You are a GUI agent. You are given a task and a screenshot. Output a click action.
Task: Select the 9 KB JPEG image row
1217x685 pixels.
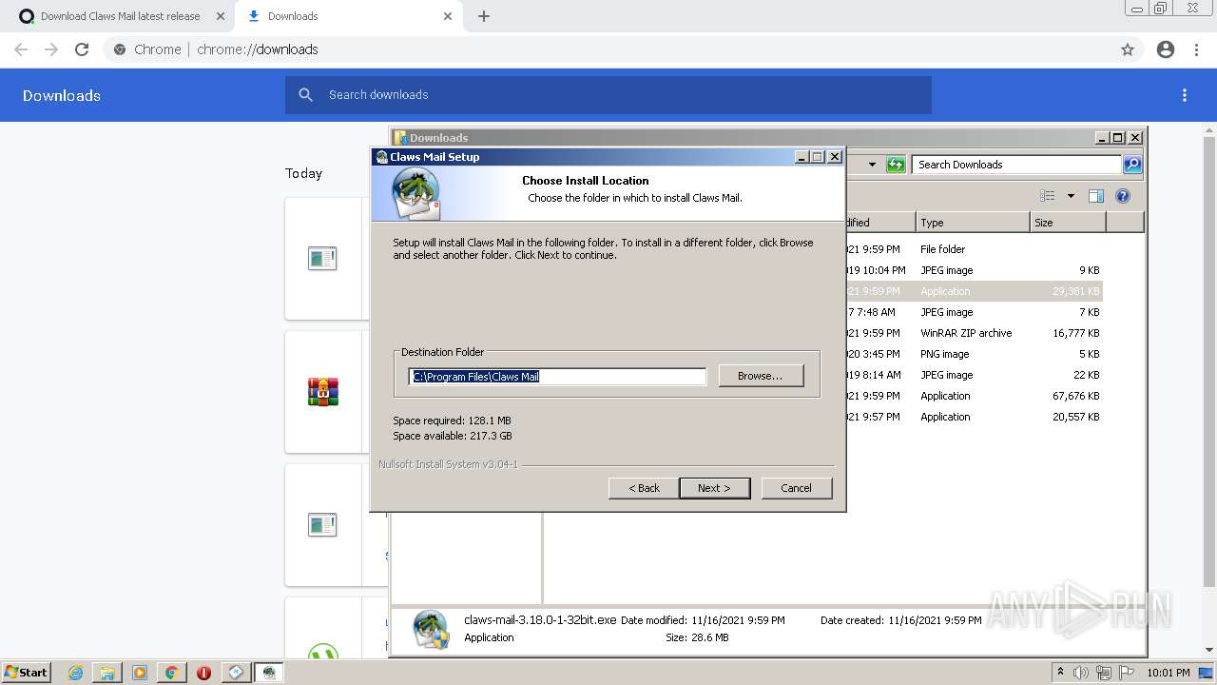974,270
